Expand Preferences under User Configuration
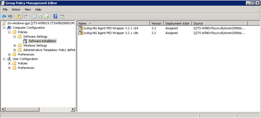 9,68
